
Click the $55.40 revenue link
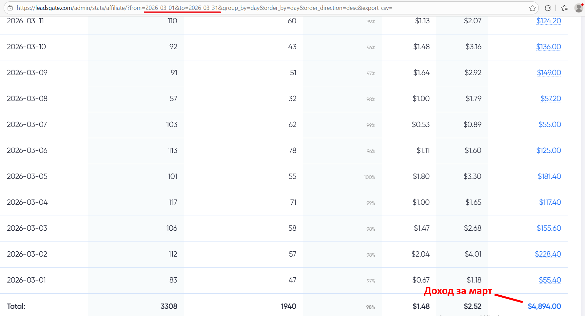point(550,280)
